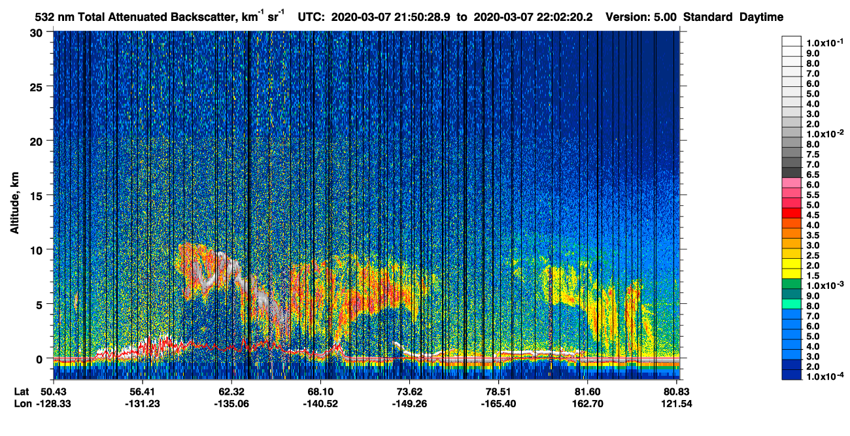Screen dimensions: 850x436
Task: Click the longitude value '-128.33'
Action: click(53, 403)
